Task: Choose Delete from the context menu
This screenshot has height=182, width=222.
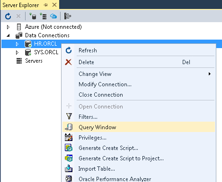Action: tap(139, 62)
